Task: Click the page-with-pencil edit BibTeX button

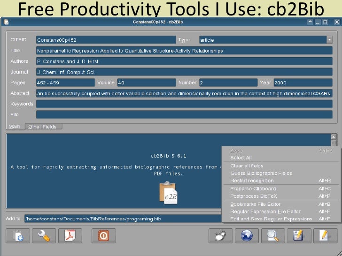Action: pos(325,236)
